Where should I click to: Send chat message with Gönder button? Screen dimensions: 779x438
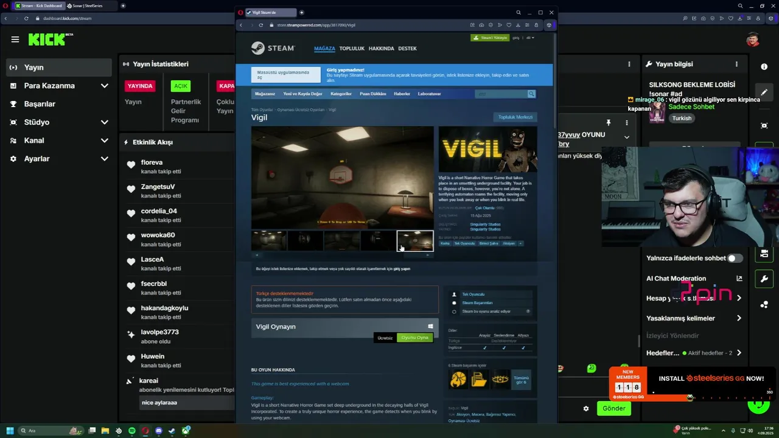(613, 409)
